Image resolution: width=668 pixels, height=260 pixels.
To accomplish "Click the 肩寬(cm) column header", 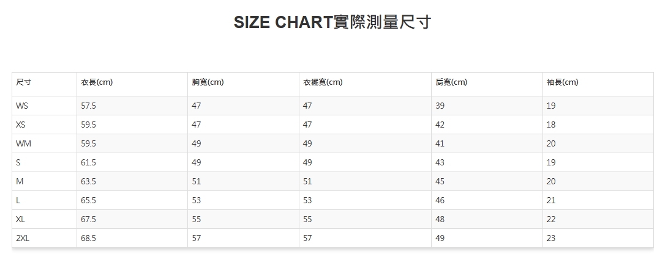I will [451, 82].
